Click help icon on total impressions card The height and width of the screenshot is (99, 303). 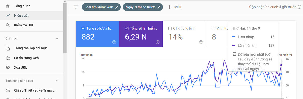pos(158,42)
